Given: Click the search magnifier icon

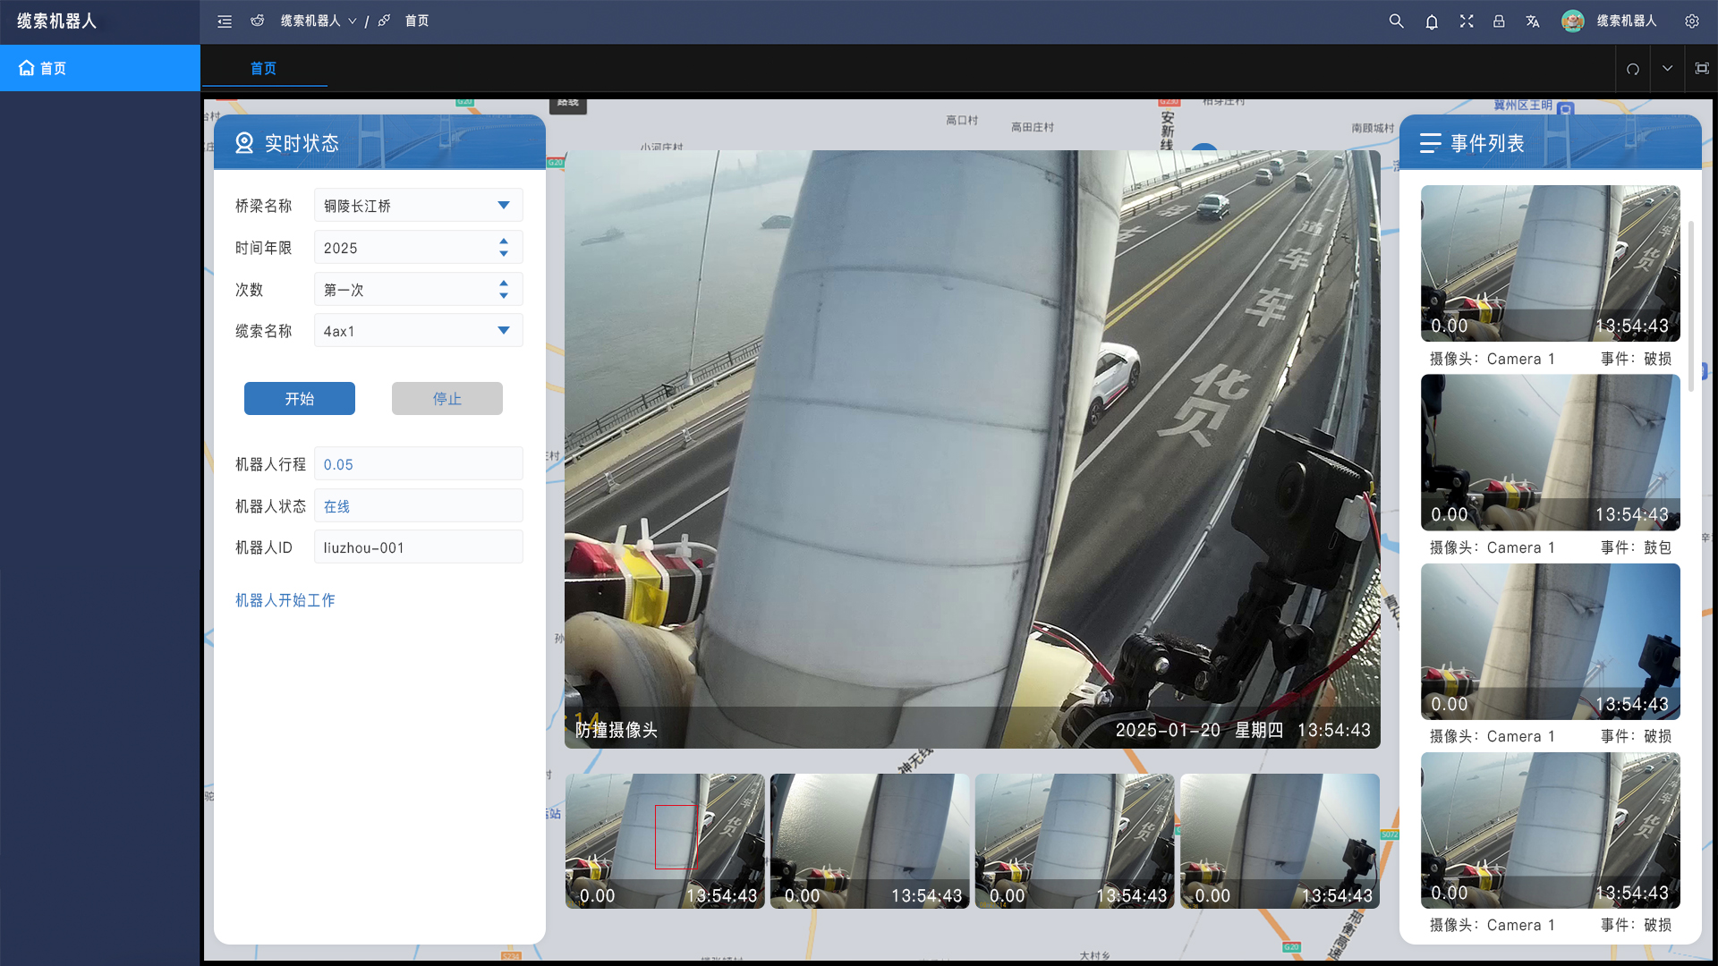Looking at the screenshot, I should point(1396,21).
